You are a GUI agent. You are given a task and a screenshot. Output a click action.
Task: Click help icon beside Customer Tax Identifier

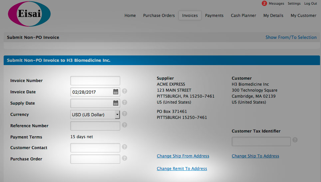[295, 140]
